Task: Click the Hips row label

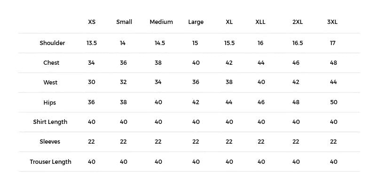Action: (x=50, y=102)
